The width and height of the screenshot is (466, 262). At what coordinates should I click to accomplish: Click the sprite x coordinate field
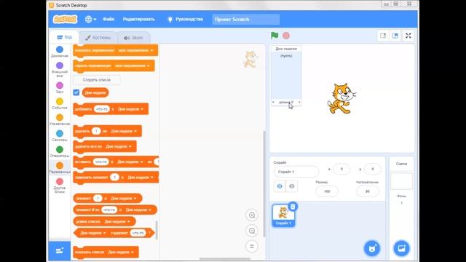(341, 169)
